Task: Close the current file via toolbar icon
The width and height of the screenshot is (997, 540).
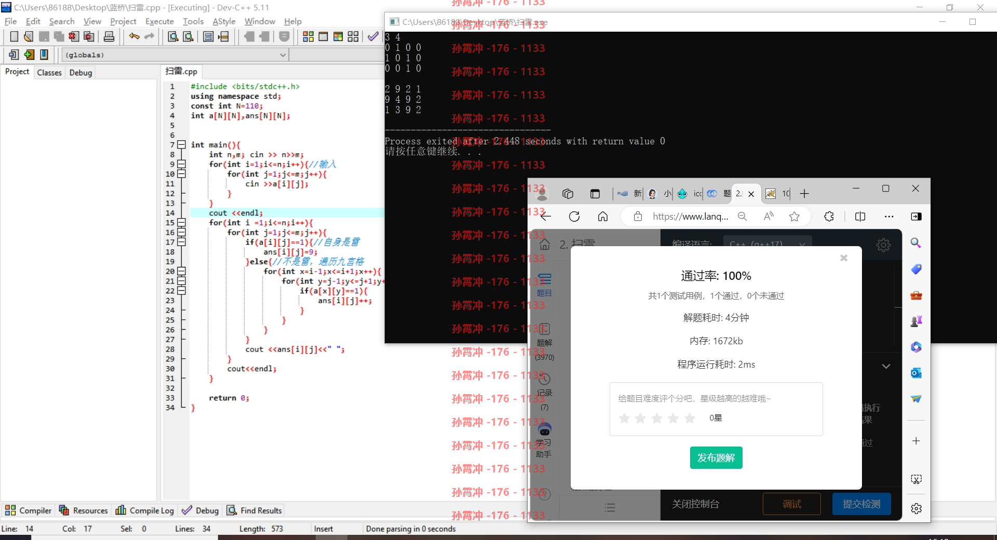Action: pyautogui.click(x=74, y=36)
